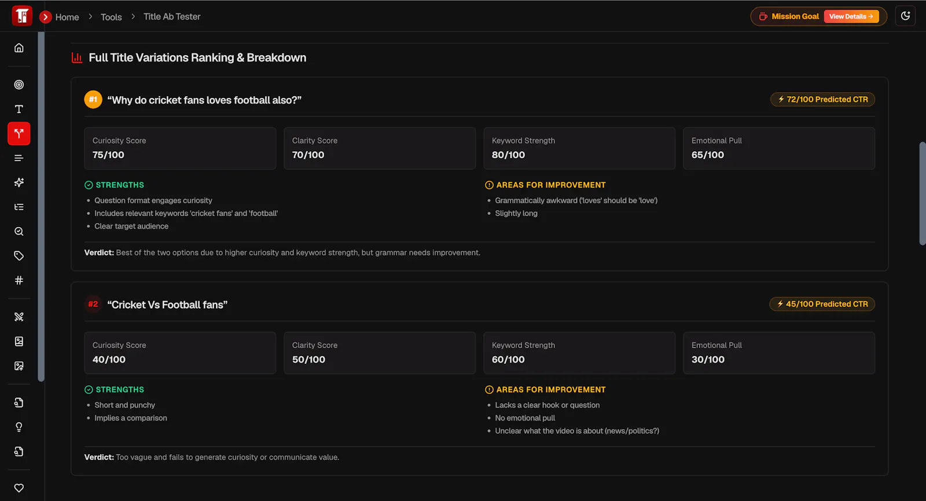This screenshot has height=501, width=926.
Task: Open the file-search icon just below the lightbulb
Action: (19, 452)
